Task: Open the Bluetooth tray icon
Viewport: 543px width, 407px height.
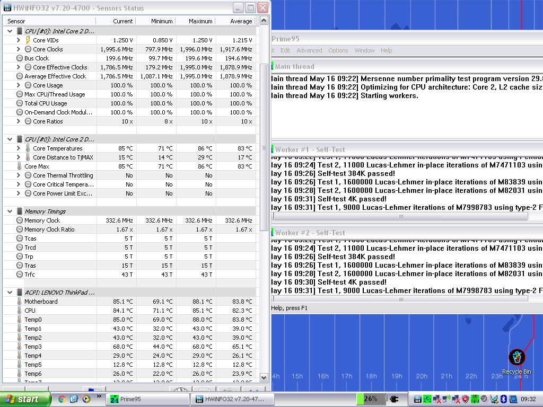Action: pyautogui.click(x=504, y=399)
